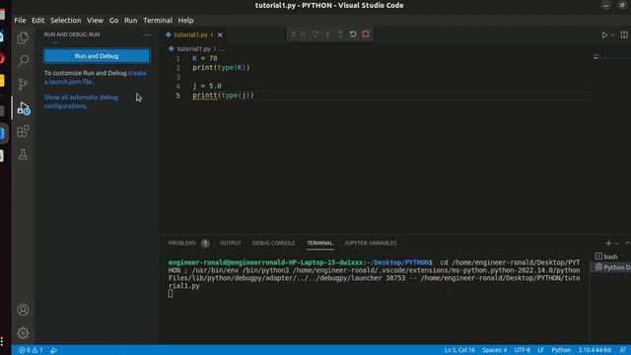Open the Run menu
631x355 pixels.
130,20
